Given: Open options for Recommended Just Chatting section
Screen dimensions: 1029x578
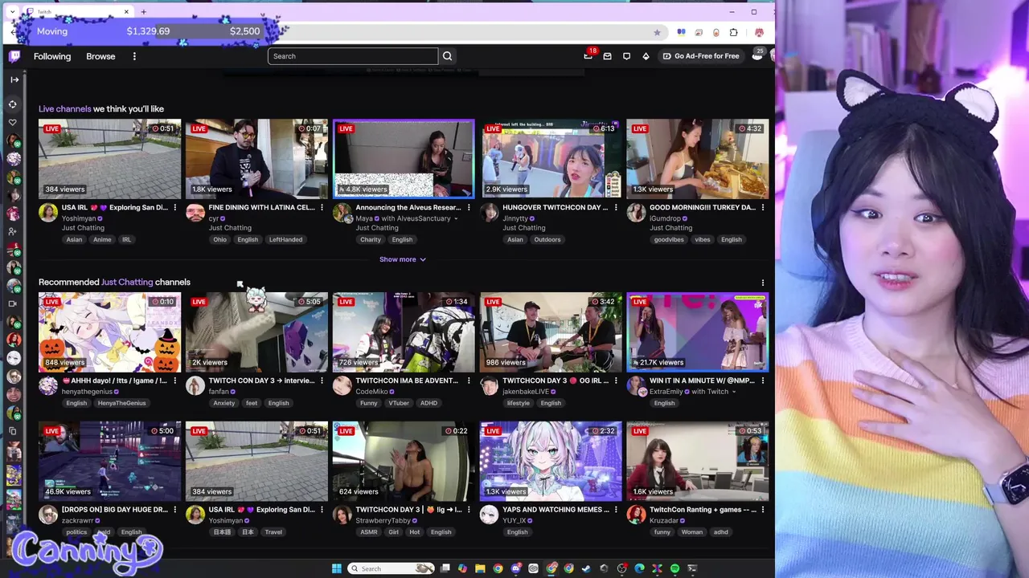Looking at the screenshot, I should pos(763,283).
